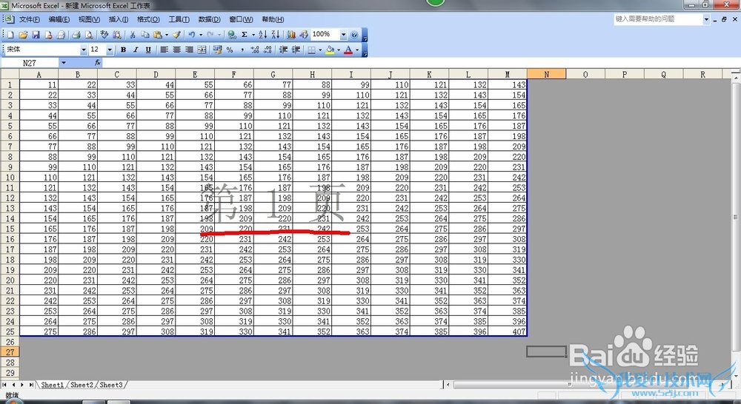Click the Fill Color paint bucket
The width and height of the screenshot is (741, 404).
[x=329, y=50]
